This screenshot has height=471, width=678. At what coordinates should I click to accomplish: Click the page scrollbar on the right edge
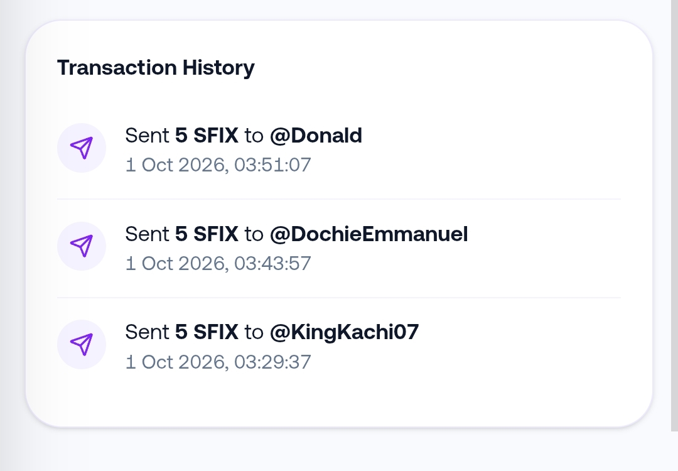[674, 215]
